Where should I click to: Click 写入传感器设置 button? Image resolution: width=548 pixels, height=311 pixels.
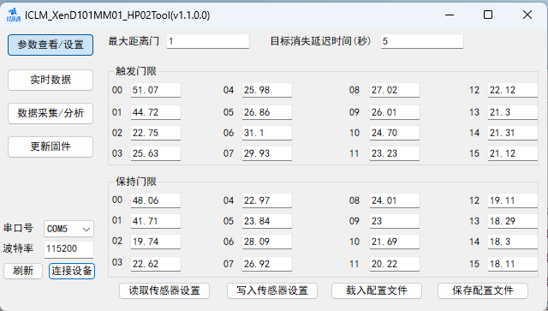tap(272, 290)
